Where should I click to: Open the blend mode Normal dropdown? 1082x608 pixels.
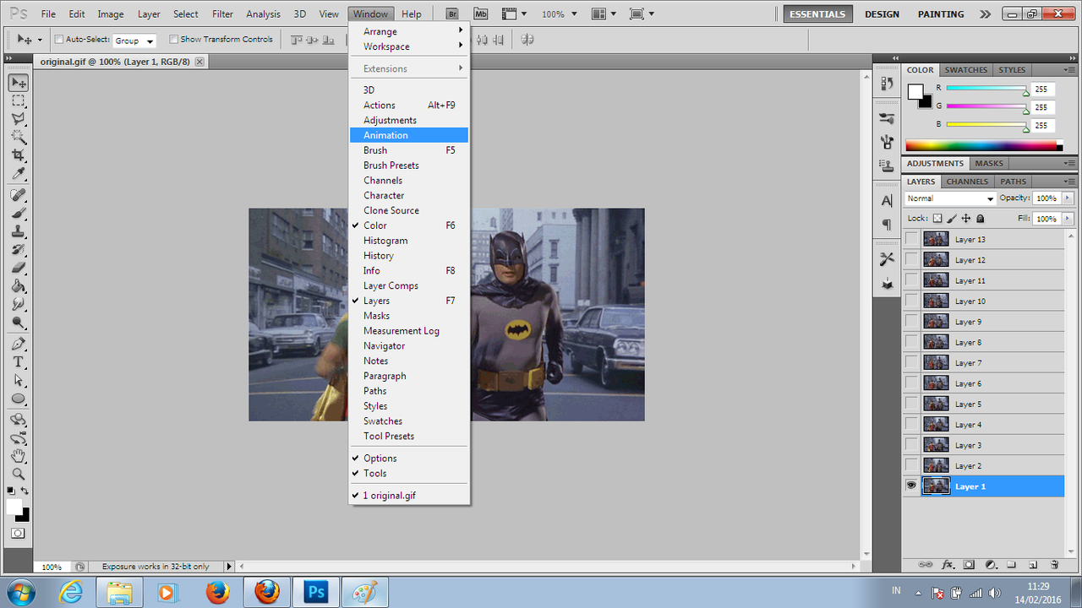[951, 198]
